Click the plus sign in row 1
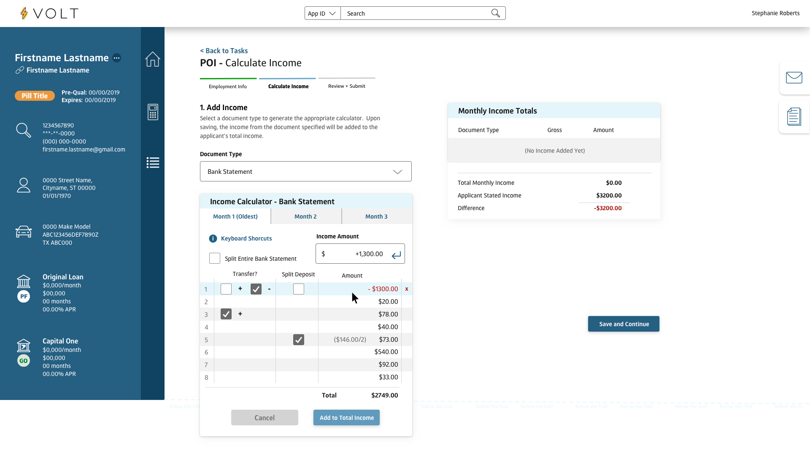This screenshot has height=454, width=810. tap(240, 289)
